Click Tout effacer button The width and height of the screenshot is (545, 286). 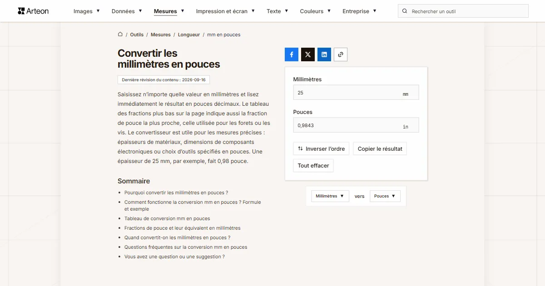click(x=313, y=165)
